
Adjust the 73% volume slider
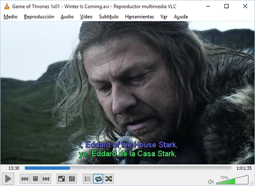click(232, 180)
